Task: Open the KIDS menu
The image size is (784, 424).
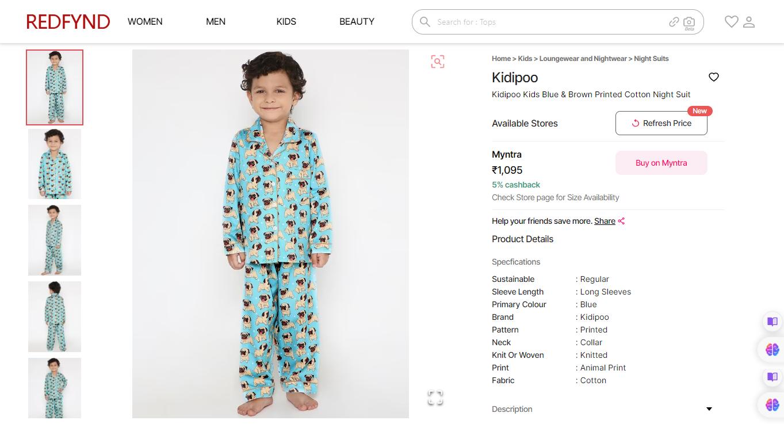Action: (286, 22)
